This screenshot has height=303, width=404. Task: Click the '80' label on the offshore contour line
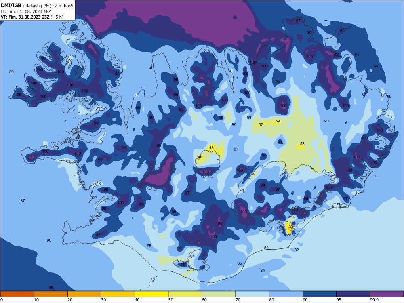click(266, 248)
